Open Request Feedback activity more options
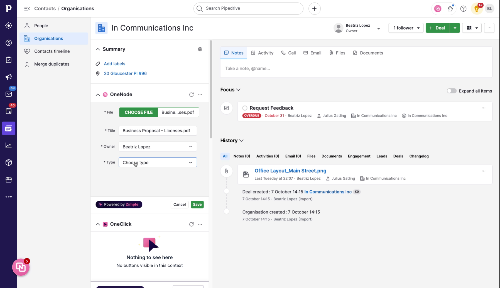Image resolution: width=500 pixels, height=288 pixels. [483, 108]
